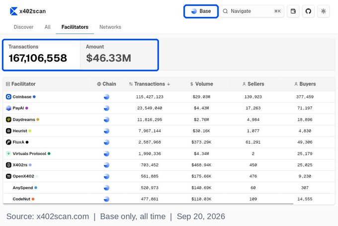Click the total Transactions value 167,106,558
The width and height of the screenshot is (338, 226).
(38, 58)
